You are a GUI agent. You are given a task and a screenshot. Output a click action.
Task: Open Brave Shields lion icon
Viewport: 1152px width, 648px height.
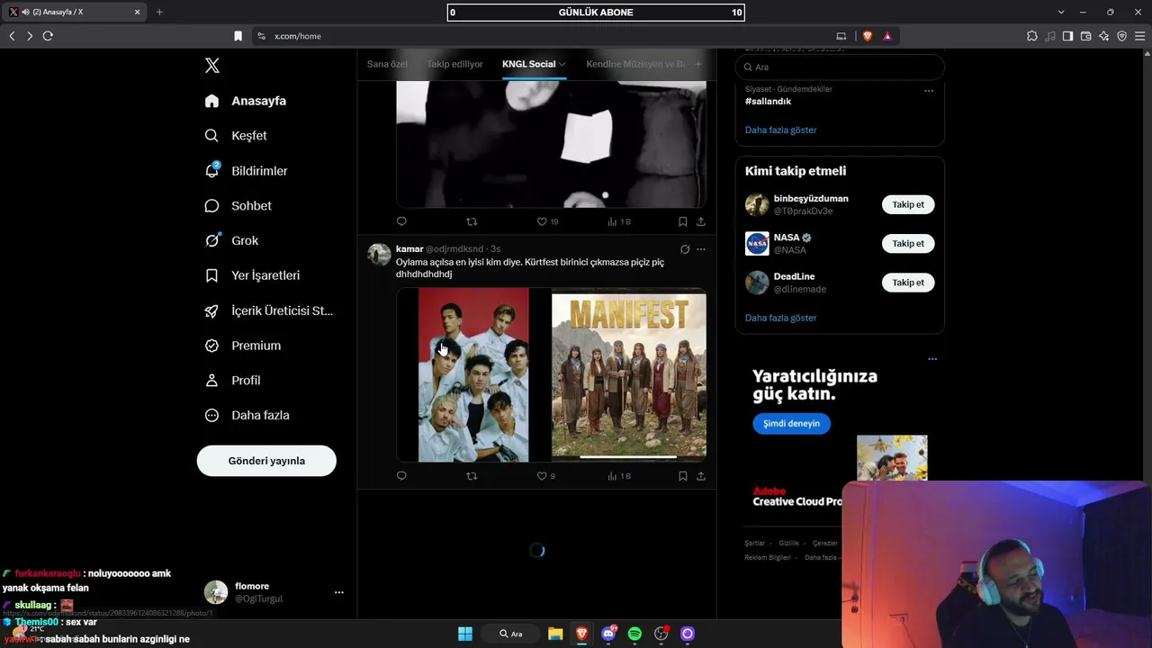[x=868, y=36]
